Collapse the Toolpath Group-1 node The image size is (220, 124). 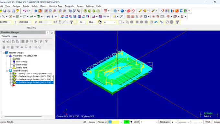pyautogui.click(x=7, y=71)
